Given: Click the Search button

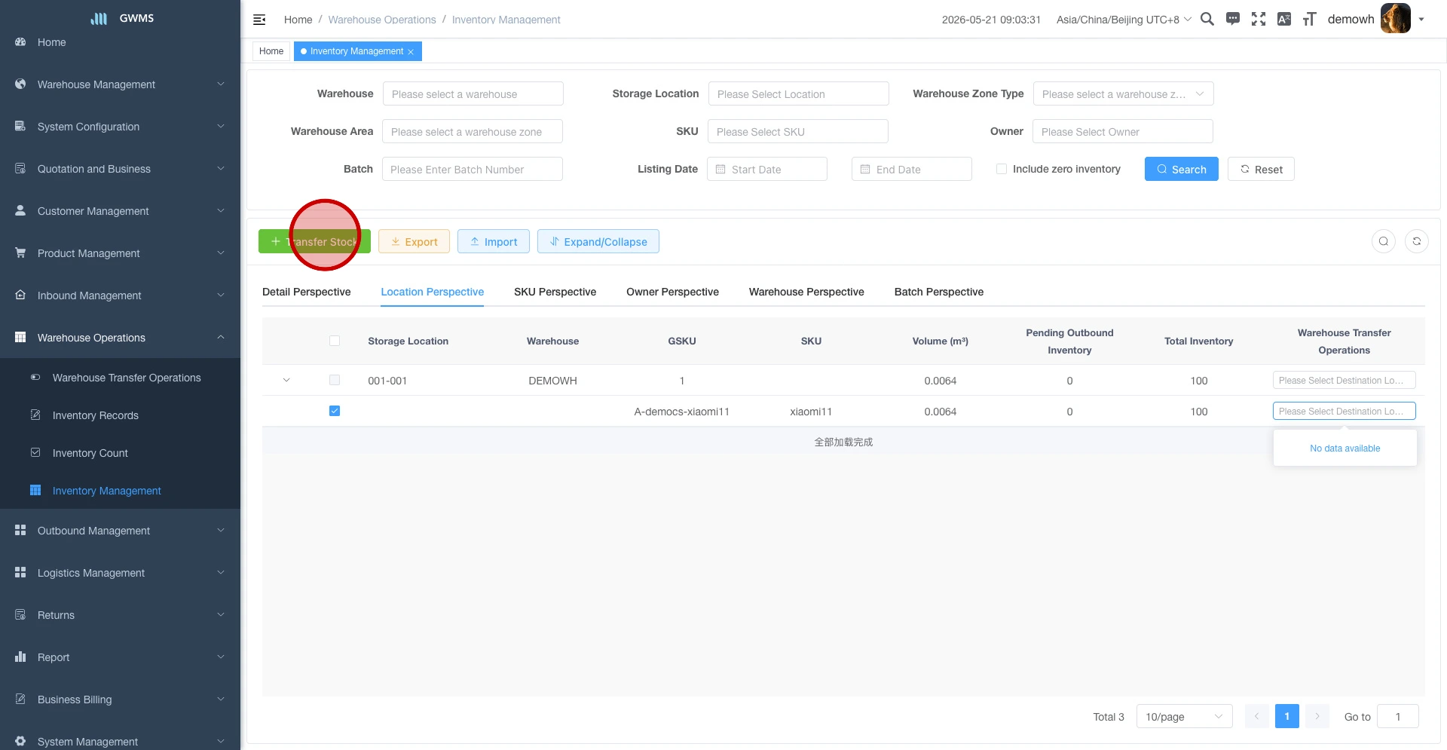Looking at the screenshot, I should coord(1181,169).
